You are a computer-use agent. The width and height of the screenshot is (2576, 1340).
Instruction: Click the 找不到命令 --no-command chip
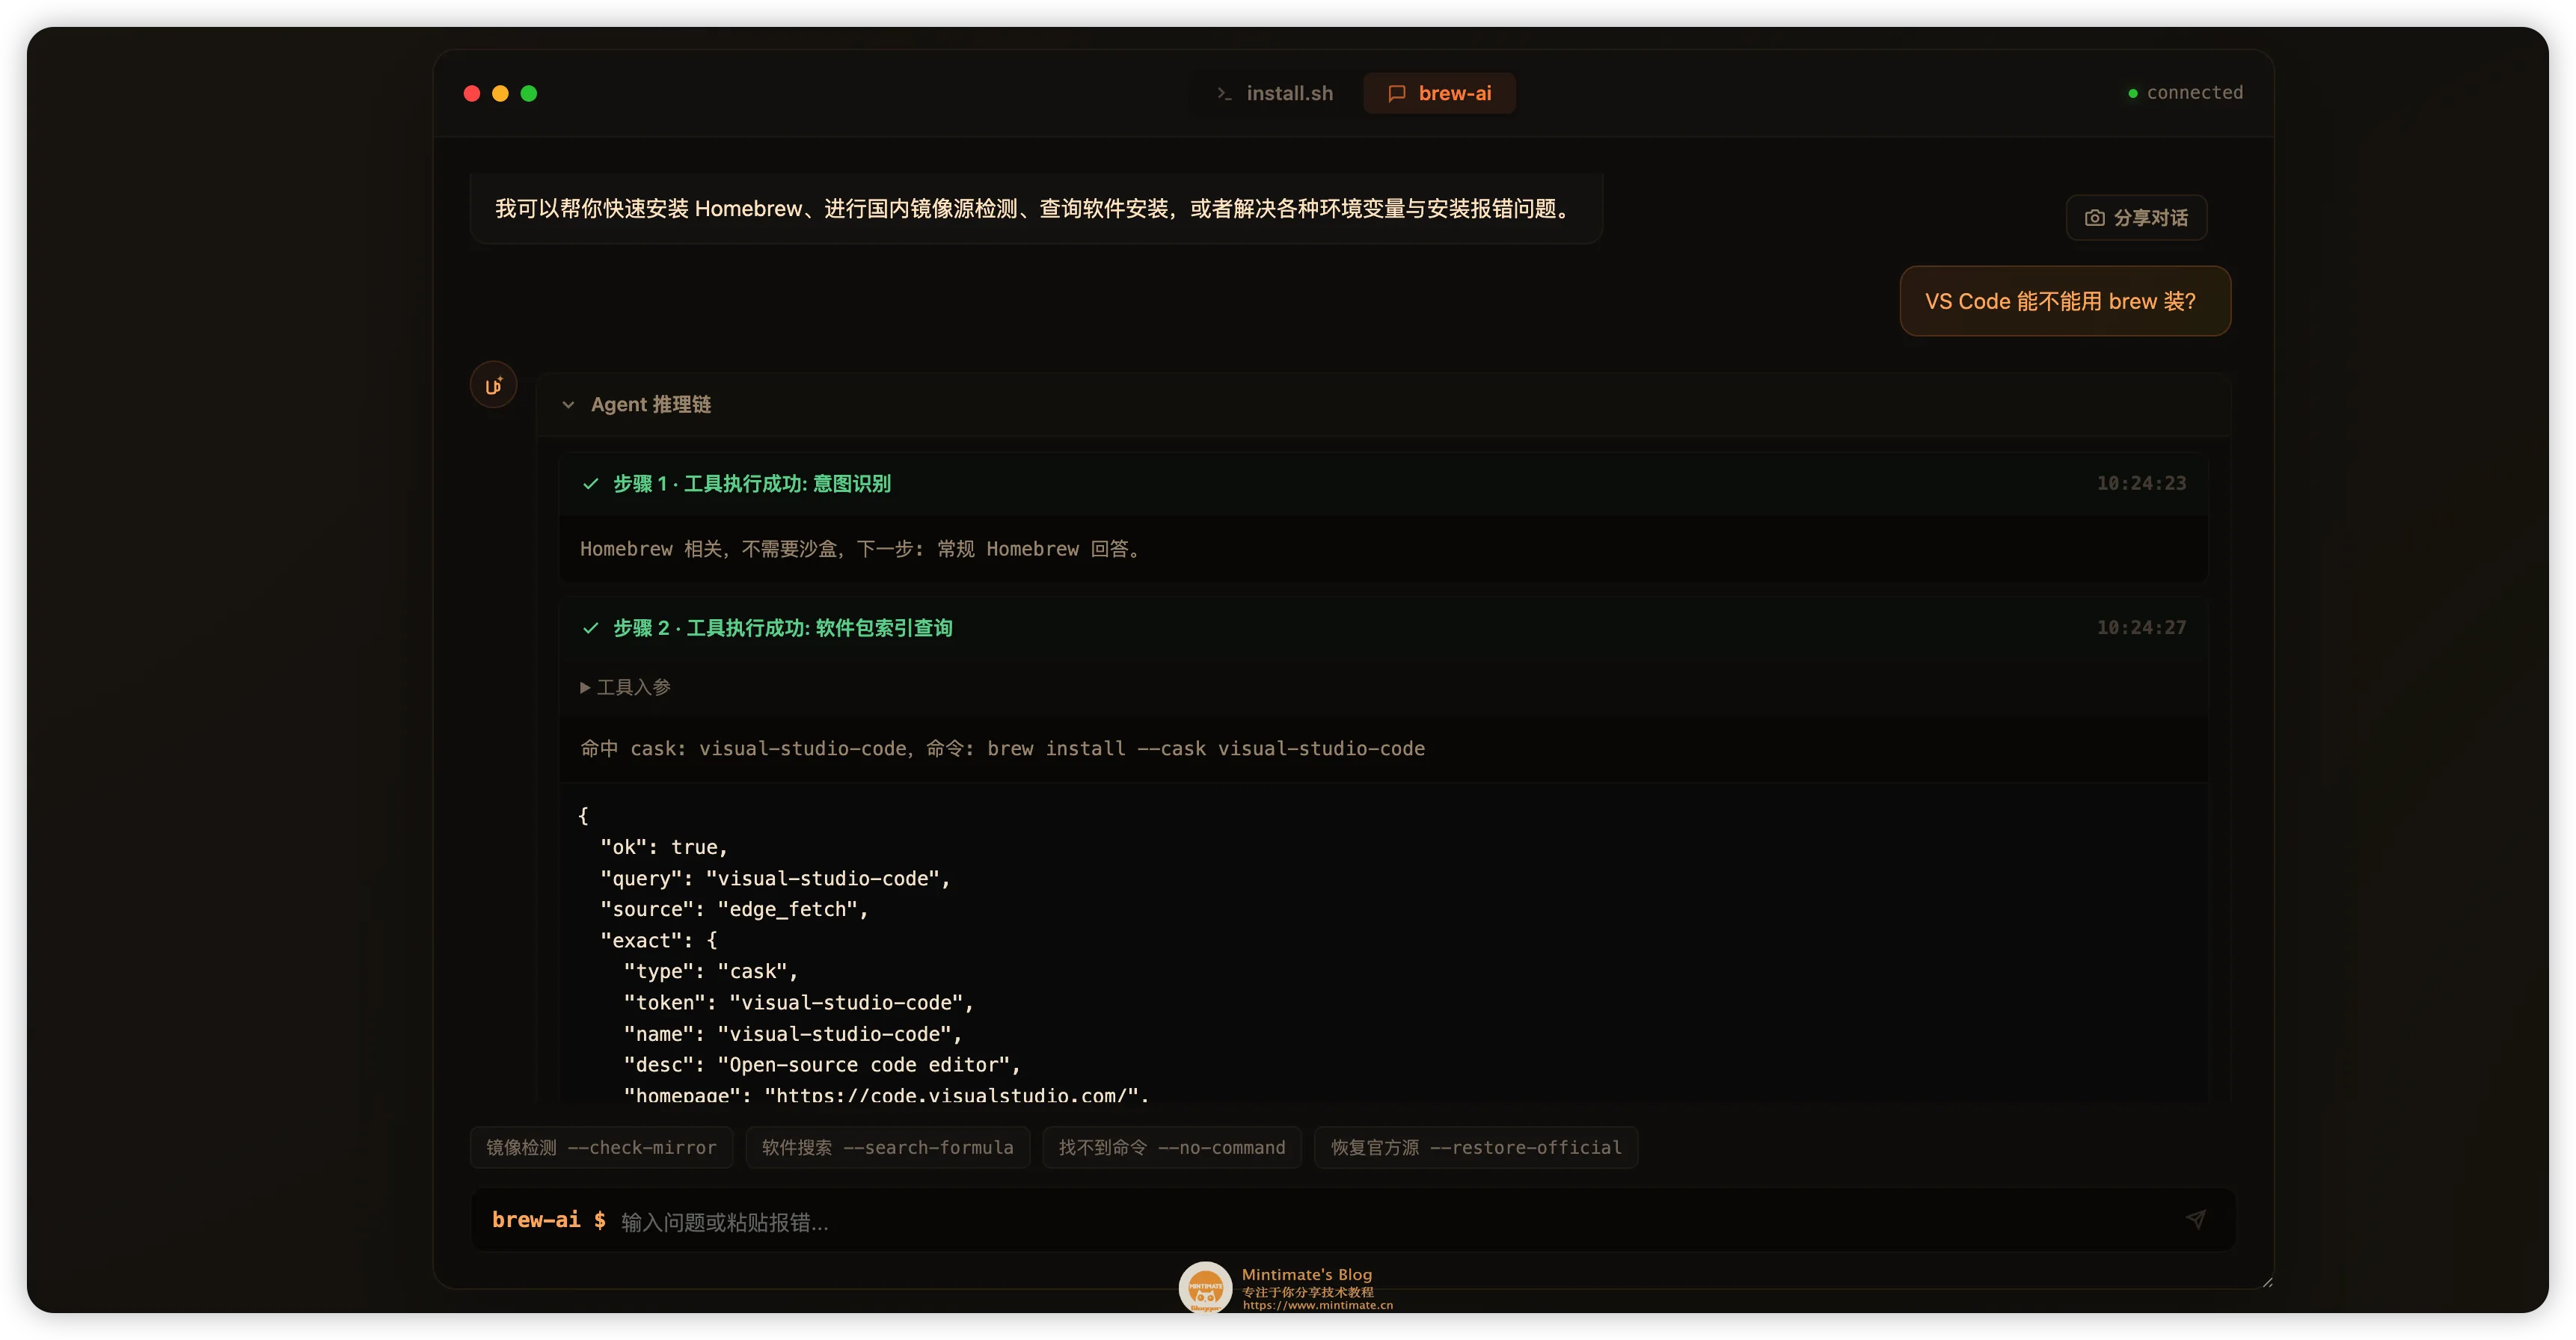pyautogui.click(x=1172, y=1147)
